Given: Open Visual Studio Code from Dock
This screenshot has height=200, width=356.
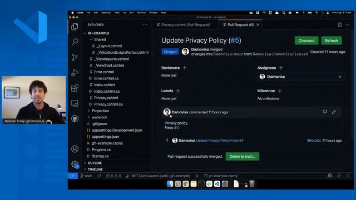Looking at the screenshot, I should (x=217, y=184).
